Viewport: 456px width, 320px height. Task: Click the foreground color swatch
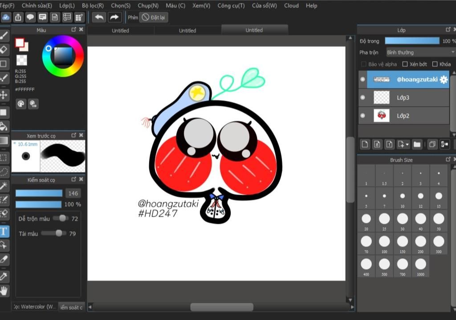(x=20, y=43)
